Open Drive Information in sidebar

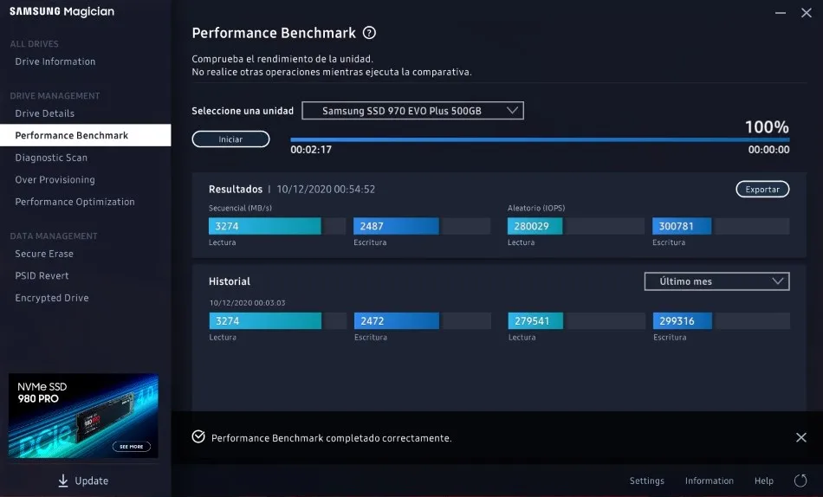pyautogui.click(x=55, y=61)
